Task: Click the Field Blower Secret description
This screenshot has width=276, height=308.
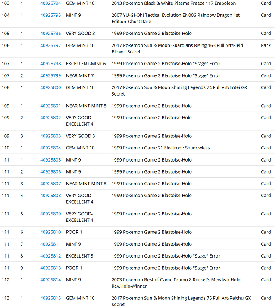Action: point(177,49)
